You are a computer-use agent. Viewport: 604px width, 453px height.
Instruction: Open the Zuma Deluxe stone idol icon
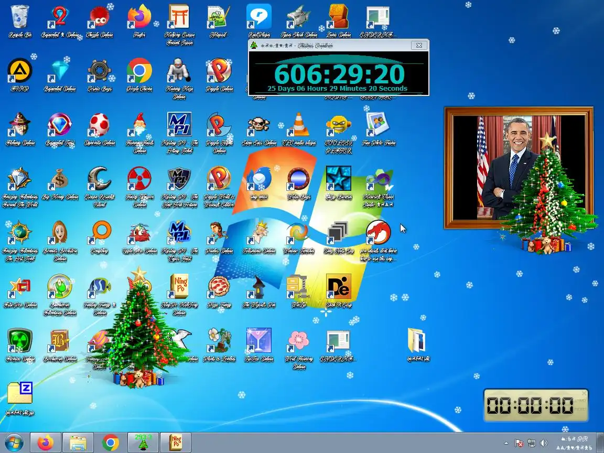(339, 17)
